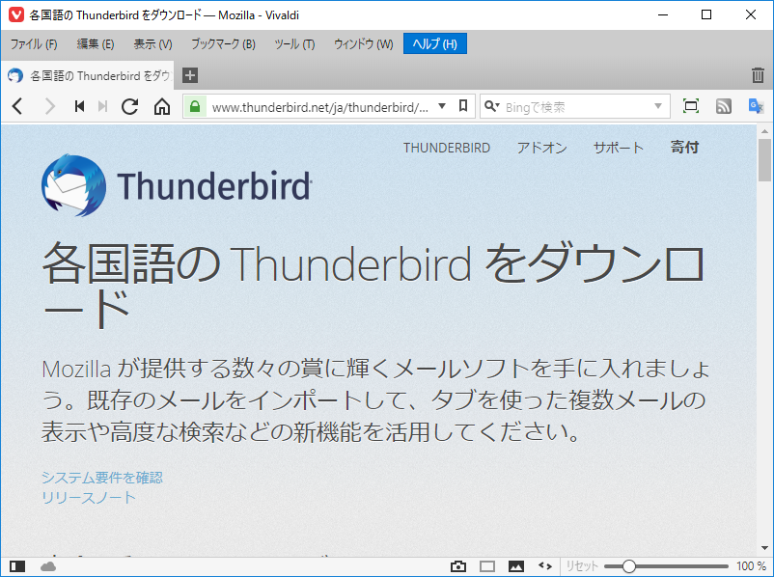Open the ツール (T) menu
This screenshot has height=577, width=774.
(294, 44)
